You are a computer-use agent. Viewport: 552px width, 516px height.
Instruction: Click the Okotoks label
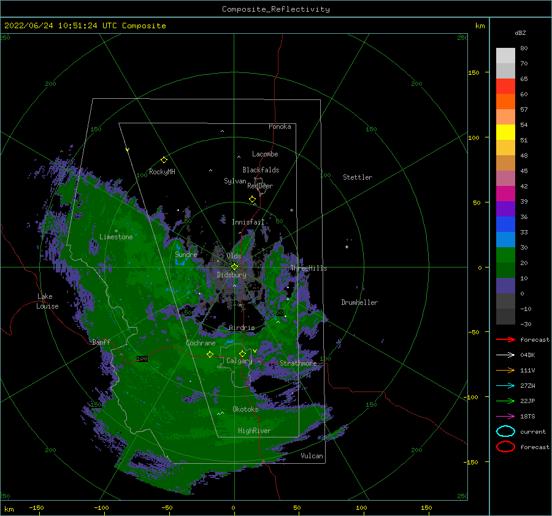coord(245,409)
